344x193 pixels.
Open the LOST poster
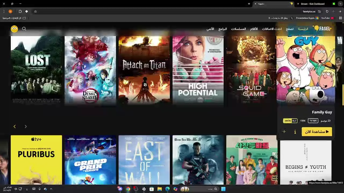click(x=37, y=70)
